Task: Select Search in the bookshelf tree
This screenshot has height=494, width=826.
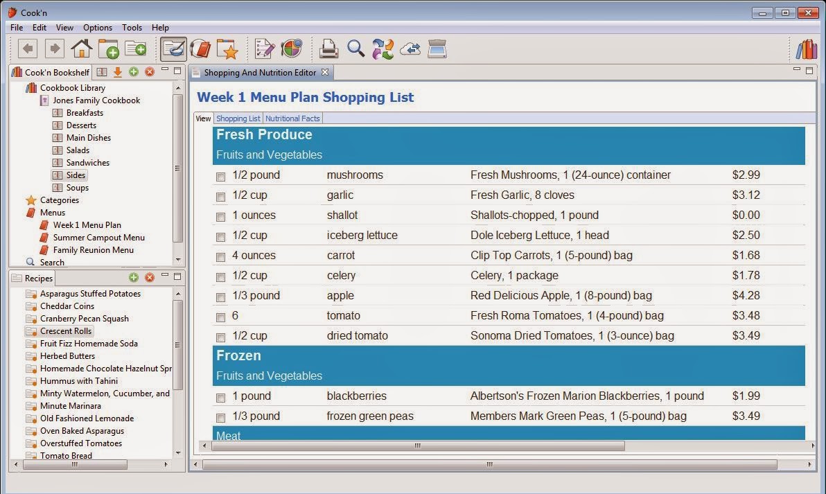Action: coord(51,263)
